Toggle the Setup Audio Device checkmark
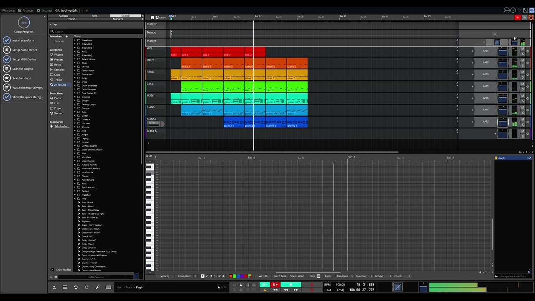Viewport: 535px width, 301px height. coord(7,50)
